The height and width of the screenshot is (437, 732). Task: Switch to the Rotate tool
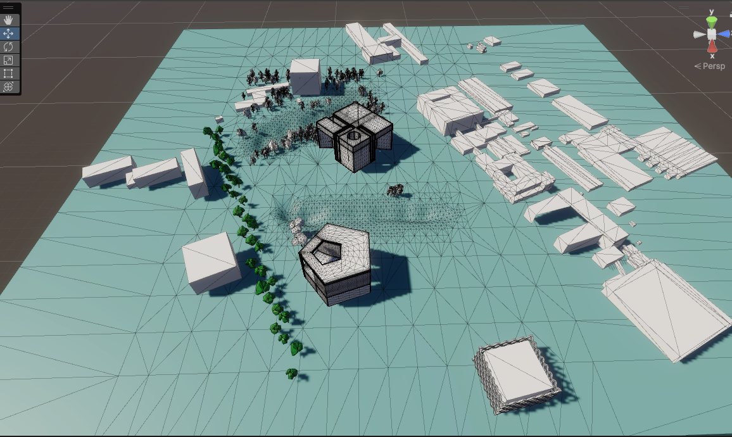[x=9, y=46]
